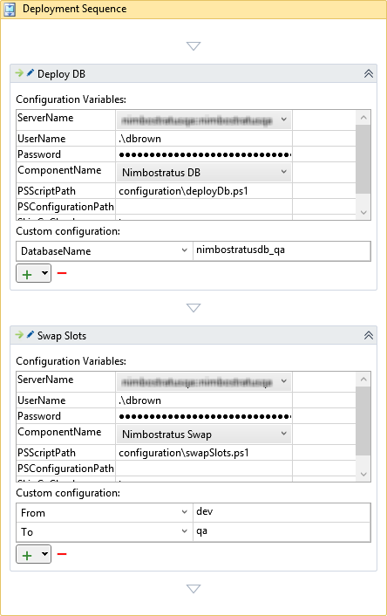Click the PSScriptPath field containing deployDb.ps1
The width and height of the screenshot is (387, 616).
[x=204, y=191]
